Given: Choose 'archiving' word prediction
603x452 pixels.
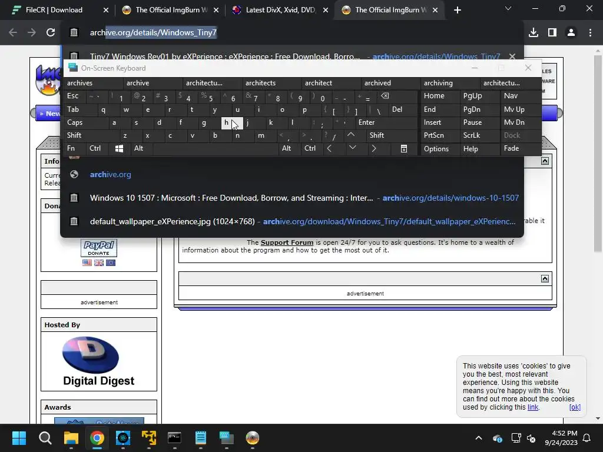Looking at the screenshot, I should click(x=450, y=83).
